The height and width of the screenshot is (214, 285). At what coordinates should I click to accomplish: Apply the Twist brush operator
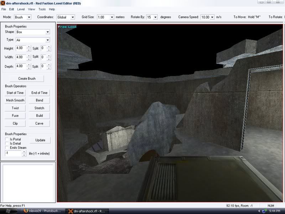15,108
